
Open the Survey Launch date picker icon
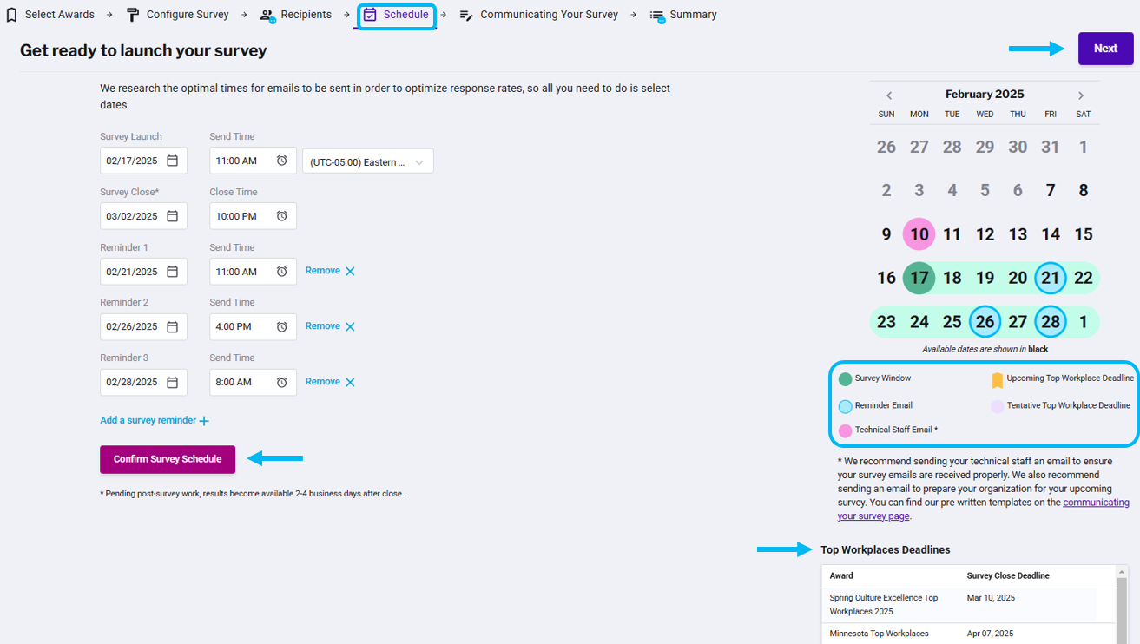coord(173,160)
